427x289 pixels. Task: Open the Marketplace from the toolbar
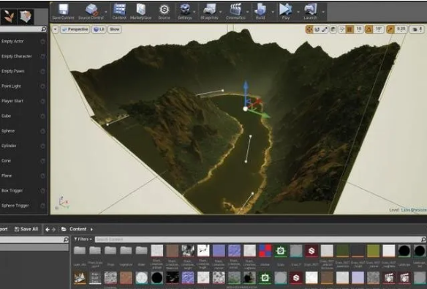coord(141,12)
